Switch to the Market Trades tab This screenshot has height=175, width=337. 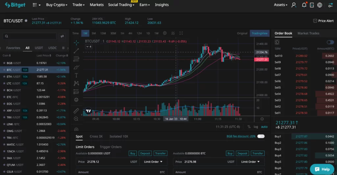pyautogui.click(x=308, y=33)
